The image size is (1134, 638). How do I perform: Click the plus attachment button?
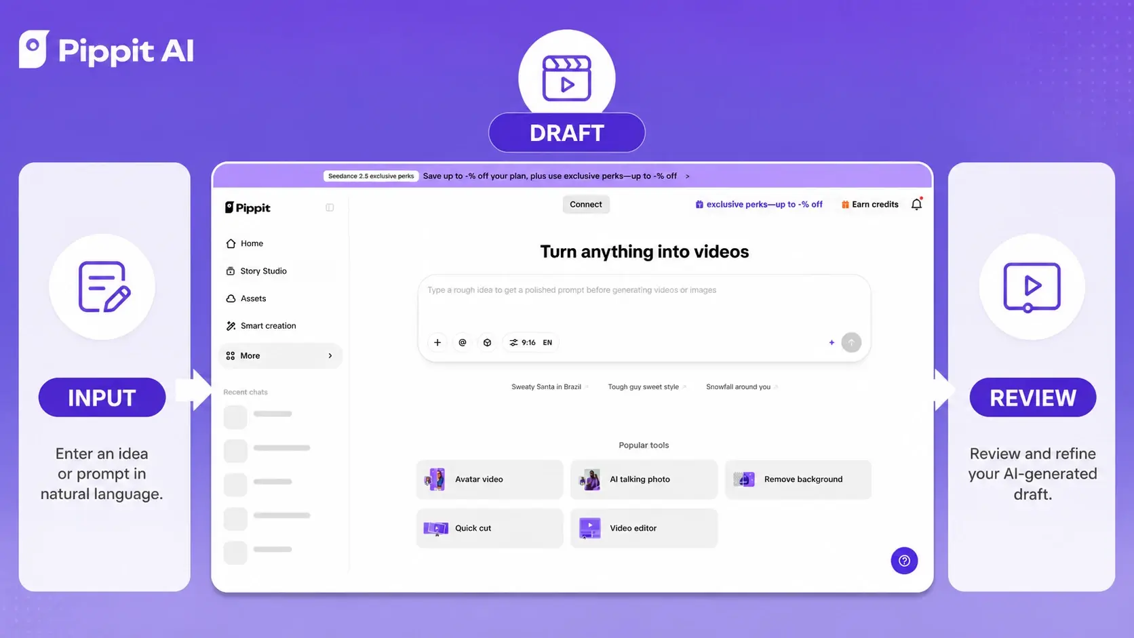click(437, 343)
